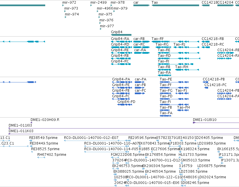Image resolution: width=239 pixels, height=187 pixels.
Task: Select the car gene bar
Action: (142, 5)
